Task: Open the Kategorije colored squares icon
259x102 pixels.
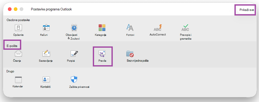Action: [102, 28]
